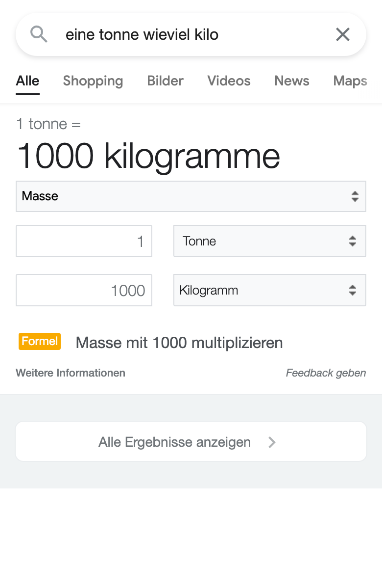
Task: Open the Kilogramm unit dropdown
Action: pyautogui.click(x=269, y=290)
